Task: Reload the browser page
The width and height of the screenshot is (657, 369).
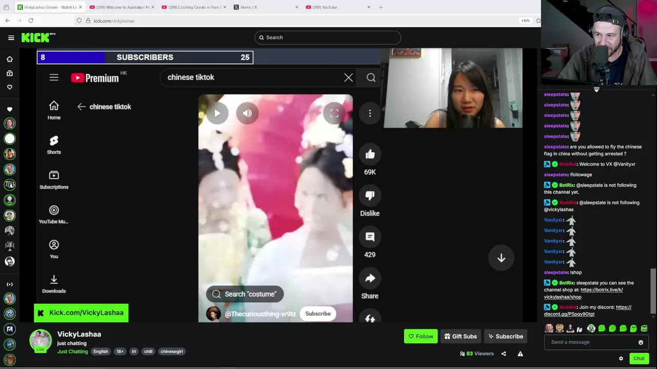Action: pyautogui.click(x=31, y=20)
